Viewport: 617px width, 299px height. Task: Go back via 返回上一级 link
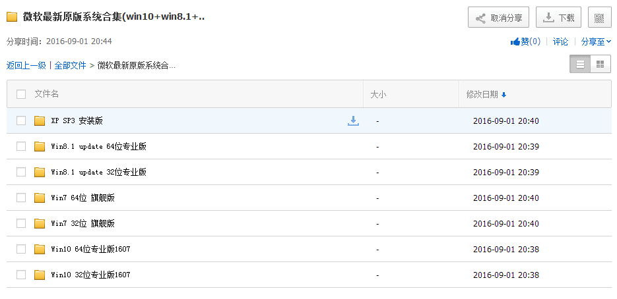click(26, 66)
